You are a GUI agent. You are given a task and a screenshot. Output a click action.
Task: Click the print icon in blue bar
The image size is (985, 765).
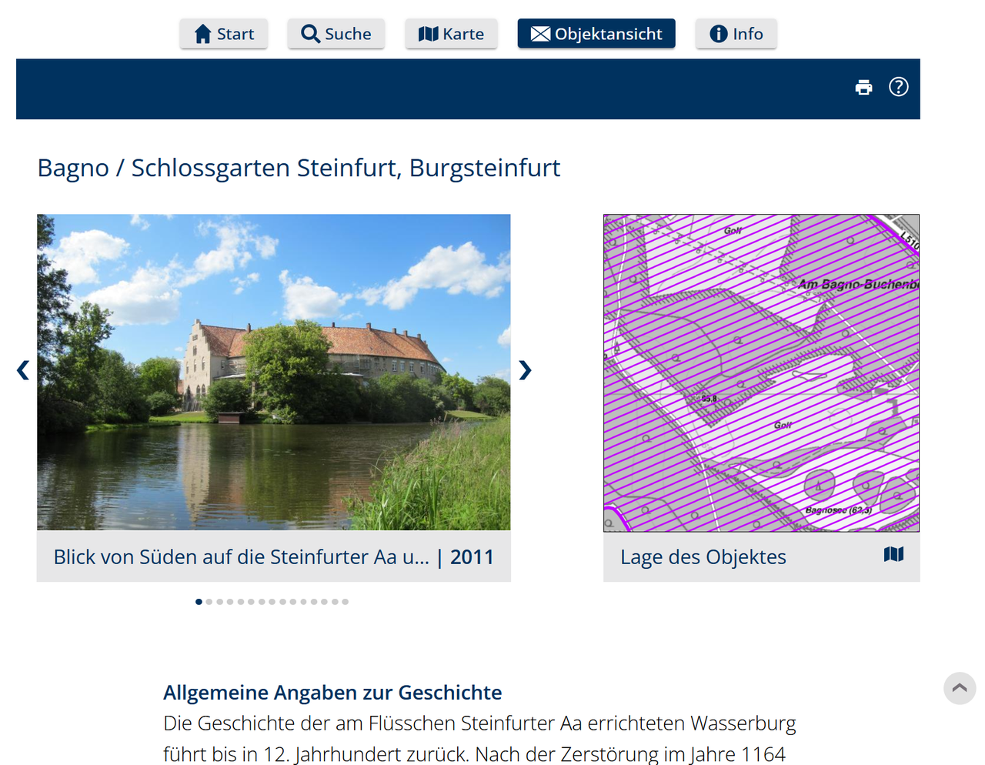point(863,87)
